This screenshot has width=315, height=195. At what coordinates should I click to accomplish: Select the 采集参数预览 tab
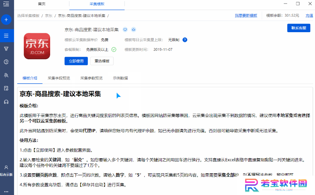pyautogui.click(x=91, y=78)
